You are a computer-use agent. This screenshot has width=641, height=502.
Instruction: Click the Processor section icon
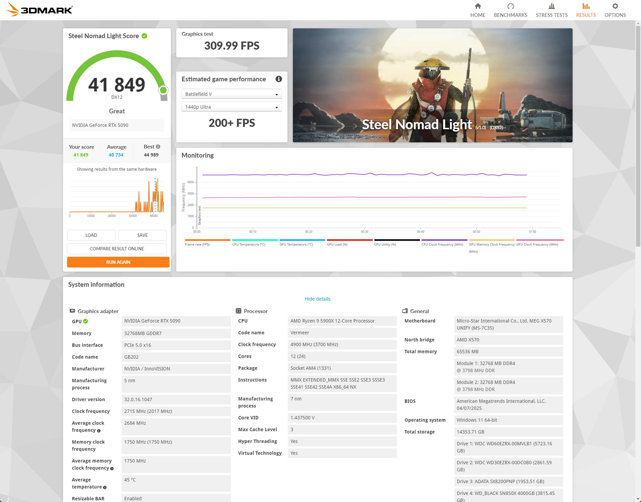pyautogui.click(x=238, y=311)
